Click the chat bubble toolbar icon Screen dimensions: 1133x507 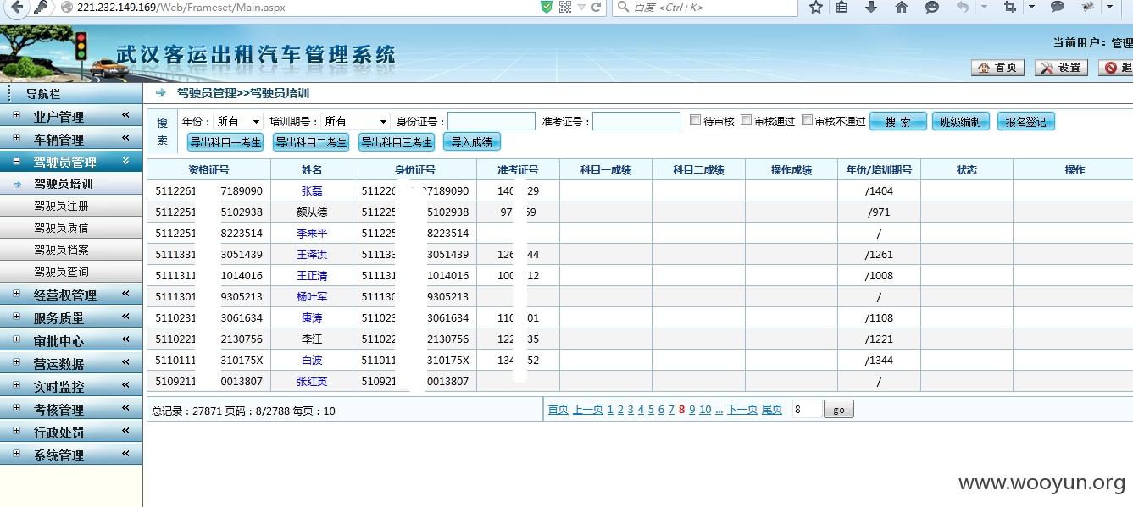[x=1058, y=8]
